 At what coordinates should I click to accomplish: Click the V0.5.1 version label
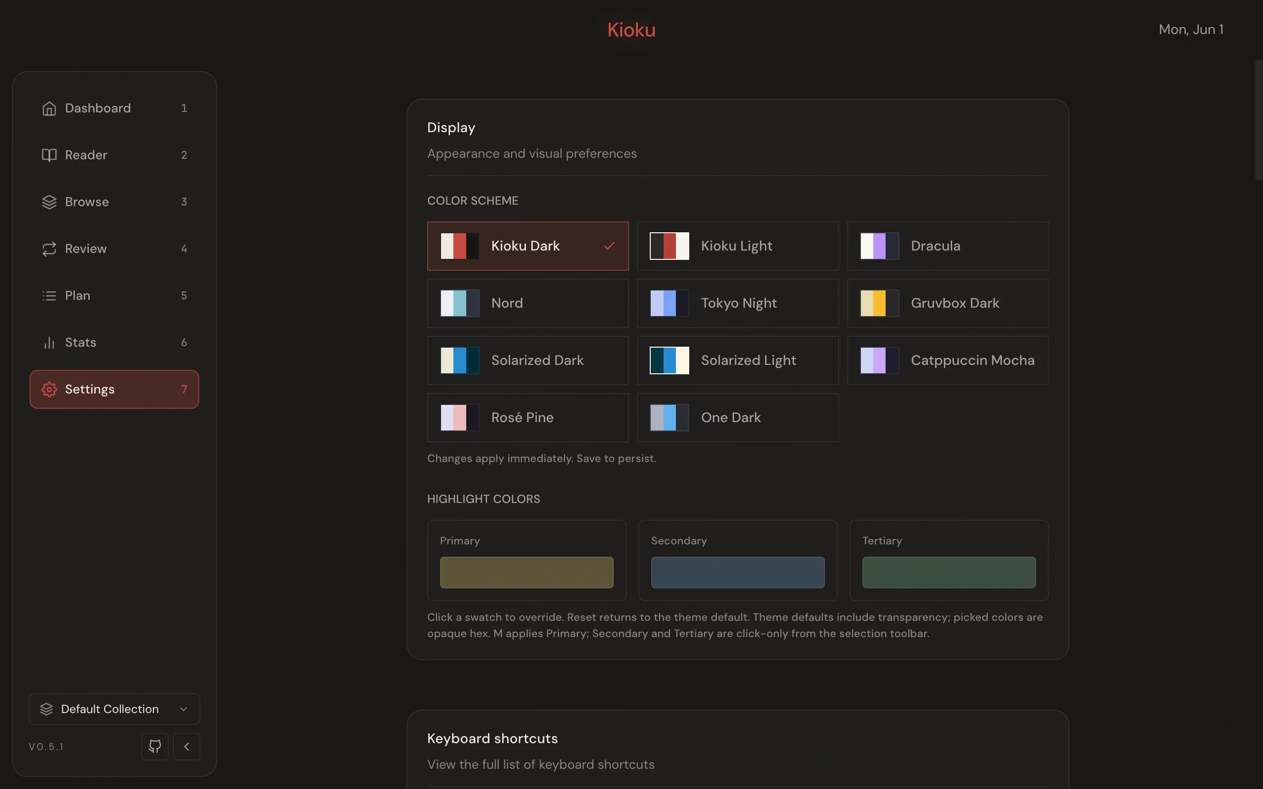pyautogui.click(x=46, y=747)
